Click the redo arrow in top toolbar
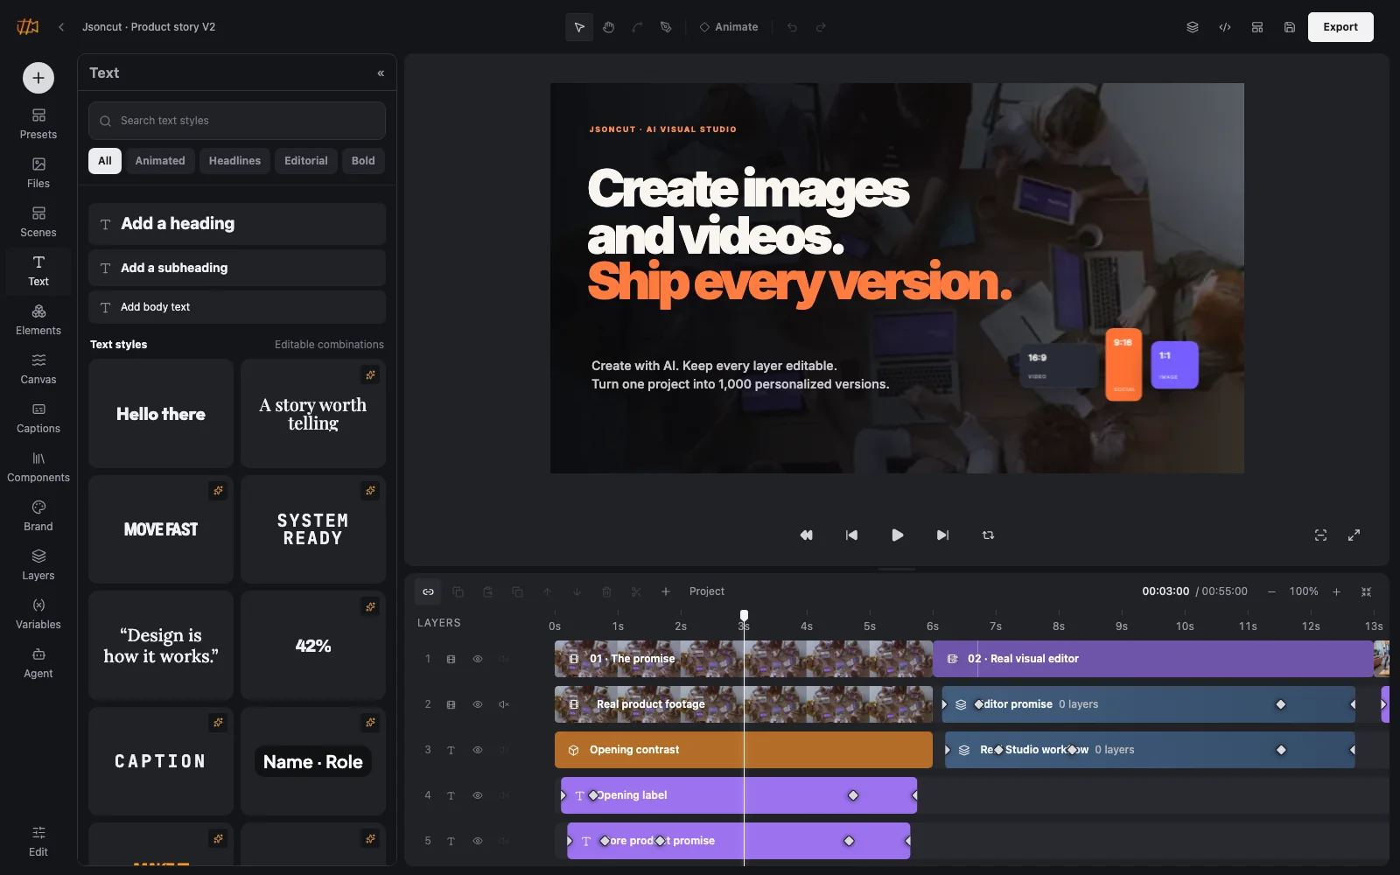 pos(821,27)
